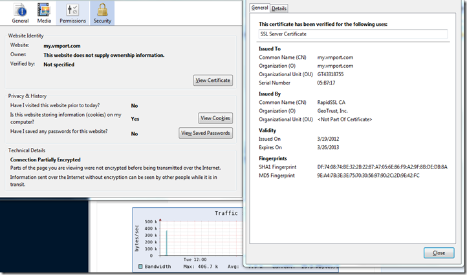Select Organization my.vmport.com under Issued To

335,66
